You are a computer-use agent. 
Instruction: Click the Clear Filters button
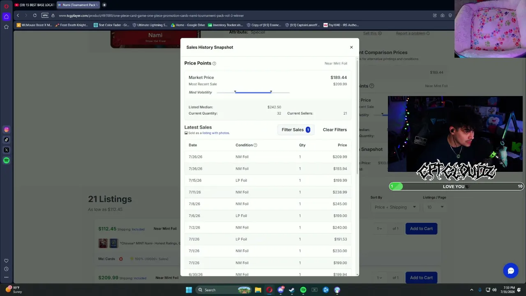(335, 129)
